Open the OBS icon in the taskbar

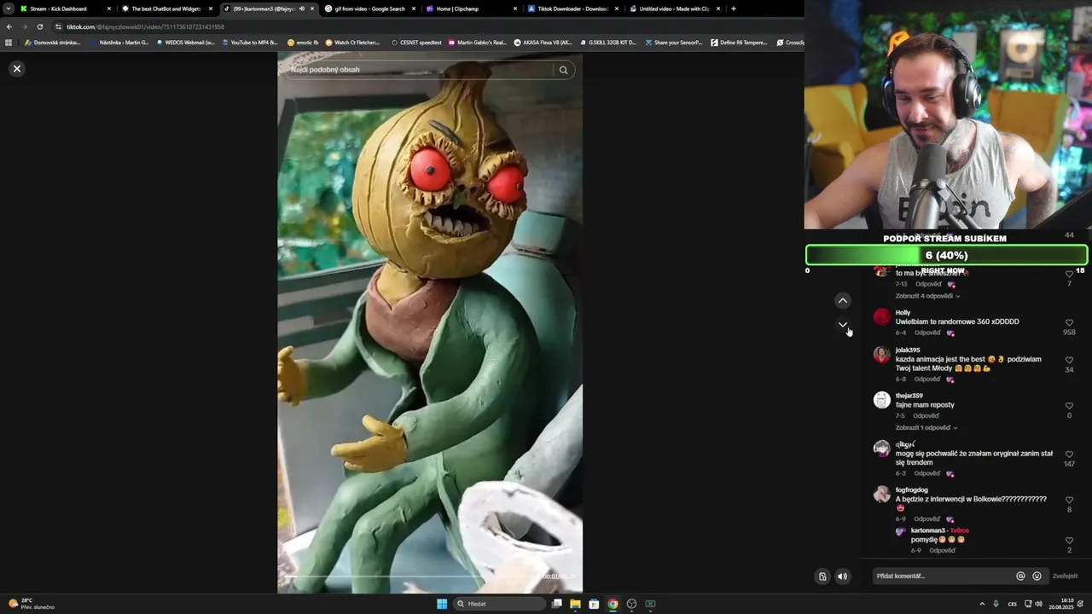click(631, 604)
